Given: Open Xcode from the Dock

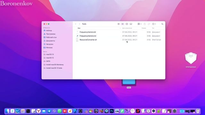Looking at the screenshot, I should (75, 111).
